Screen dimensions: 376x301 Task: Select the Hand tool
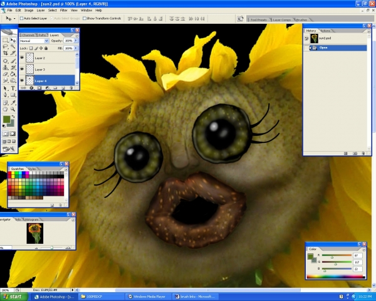pos(5,109)
